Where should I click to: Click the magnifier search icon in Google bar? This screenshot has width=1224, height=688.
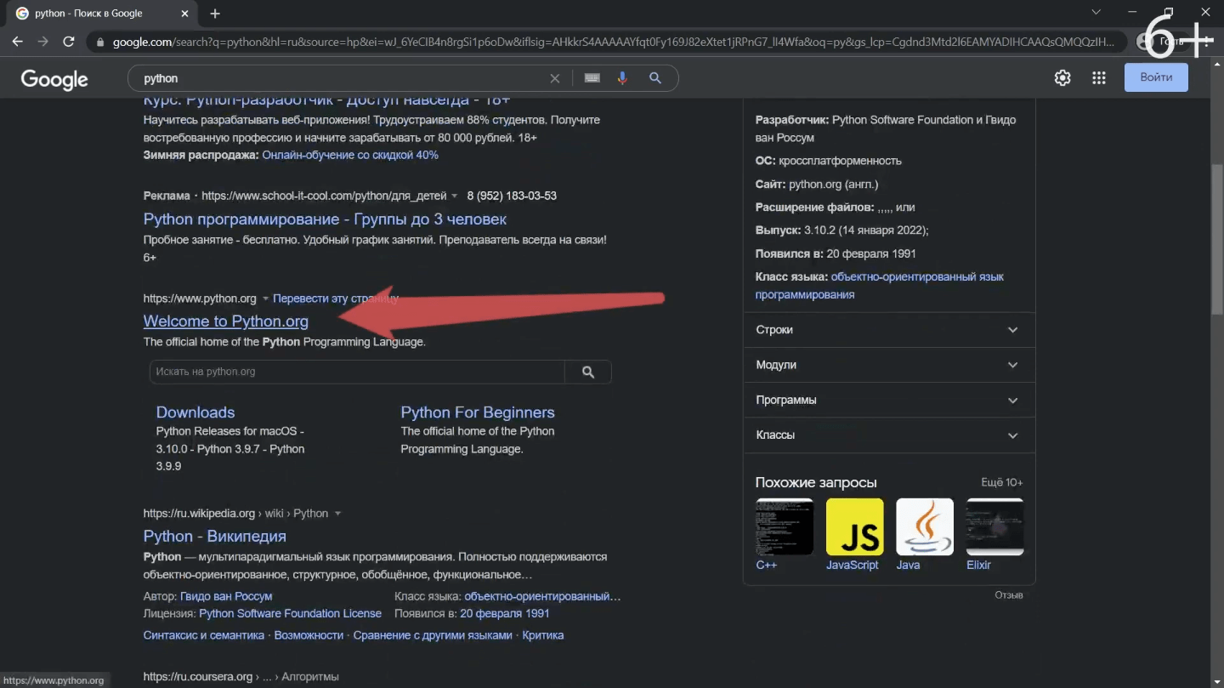(655, 78)
